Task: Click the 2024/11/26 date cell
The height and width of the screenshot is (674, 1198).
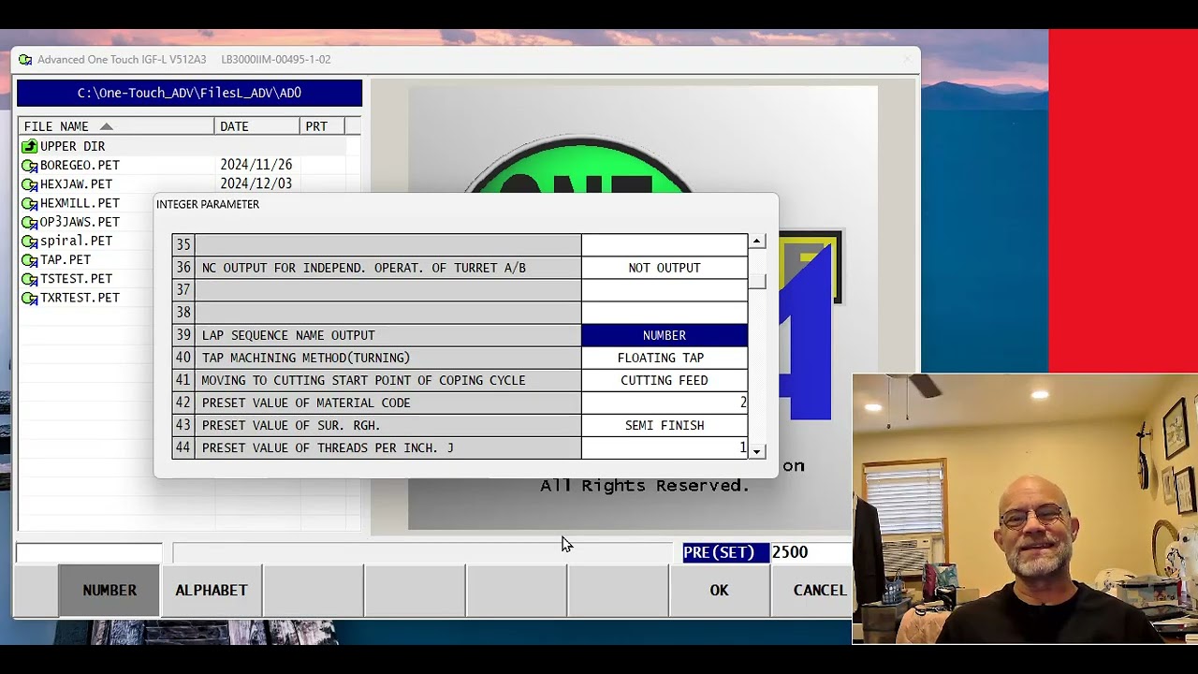Action: click(x=256, y=165)
